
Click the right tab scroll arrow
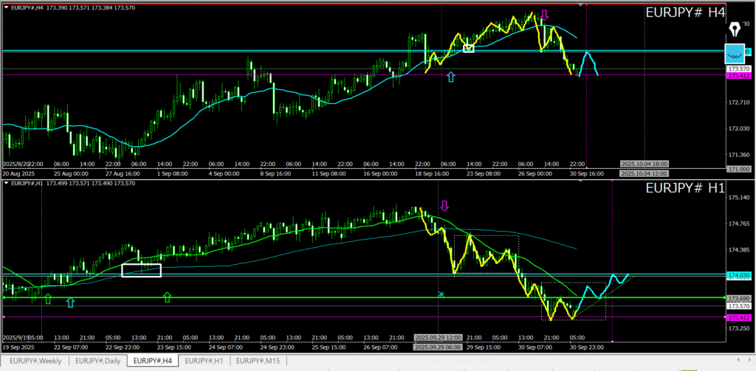749,361
